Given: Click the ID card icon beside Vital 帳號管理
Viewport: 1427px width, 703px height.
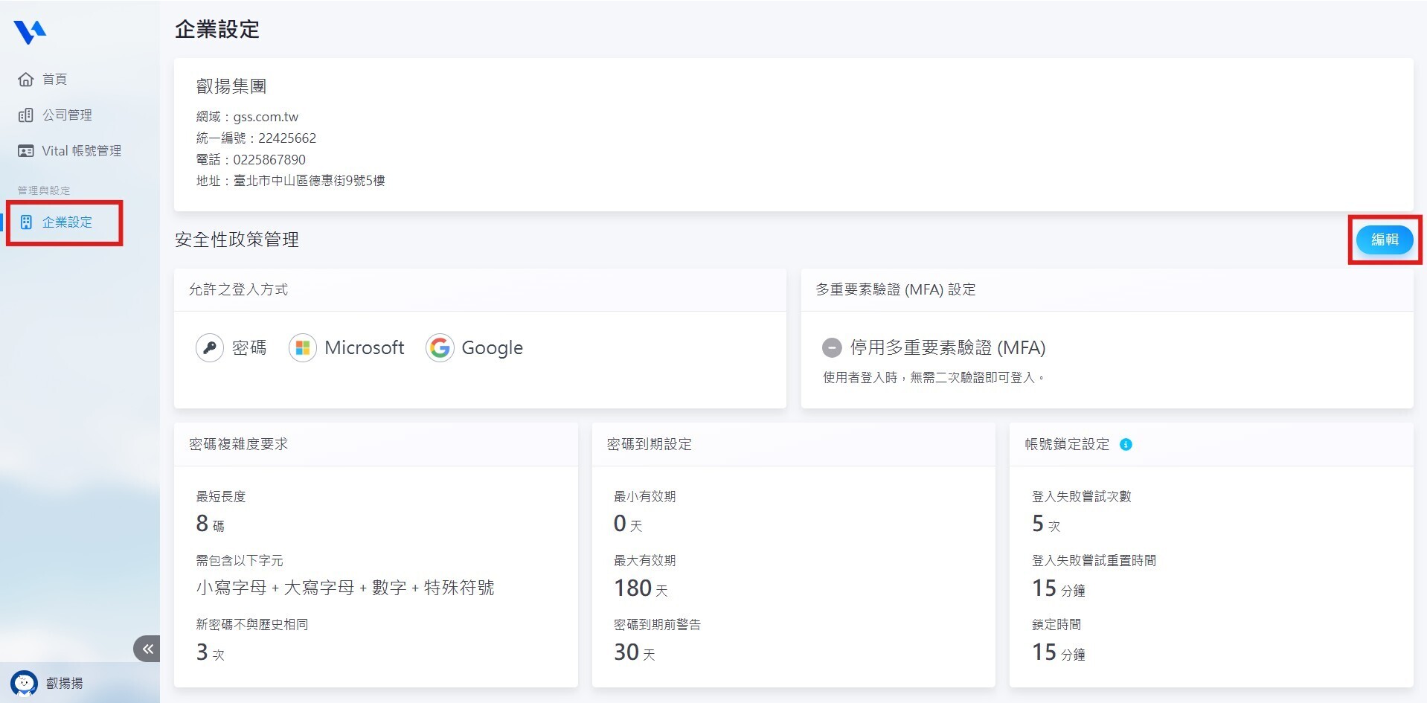Looking at the screenshot, I should click(x=25, y=150).
